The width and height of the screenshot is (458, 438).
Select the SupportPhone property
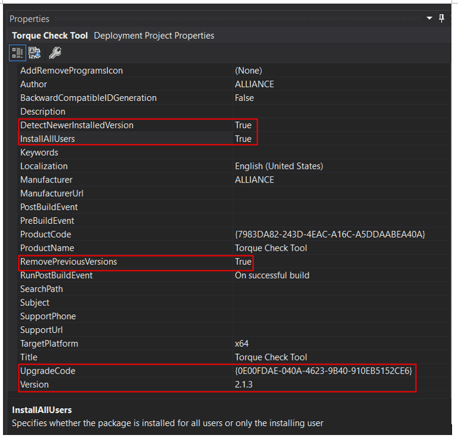point(48,316)
